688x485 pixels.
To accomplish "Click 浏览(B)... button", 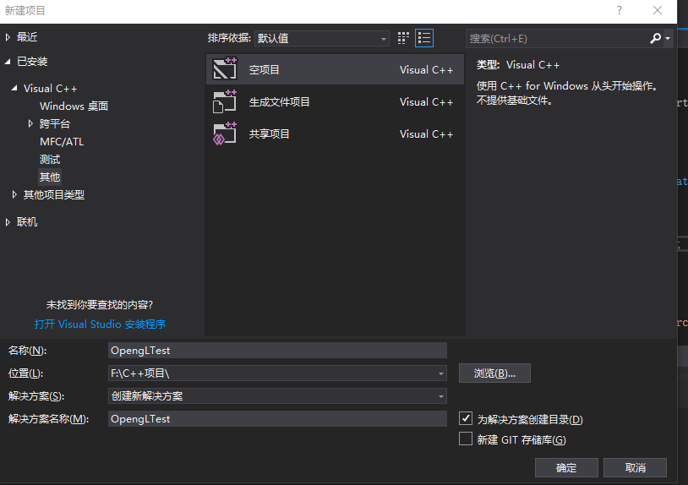I will click(494, 373).
